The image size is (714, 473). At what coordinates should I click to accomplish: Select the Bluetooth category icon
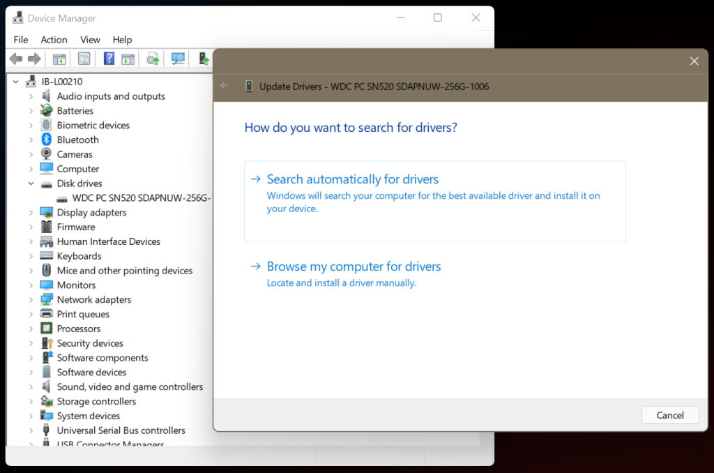click(x=46, y=140)
